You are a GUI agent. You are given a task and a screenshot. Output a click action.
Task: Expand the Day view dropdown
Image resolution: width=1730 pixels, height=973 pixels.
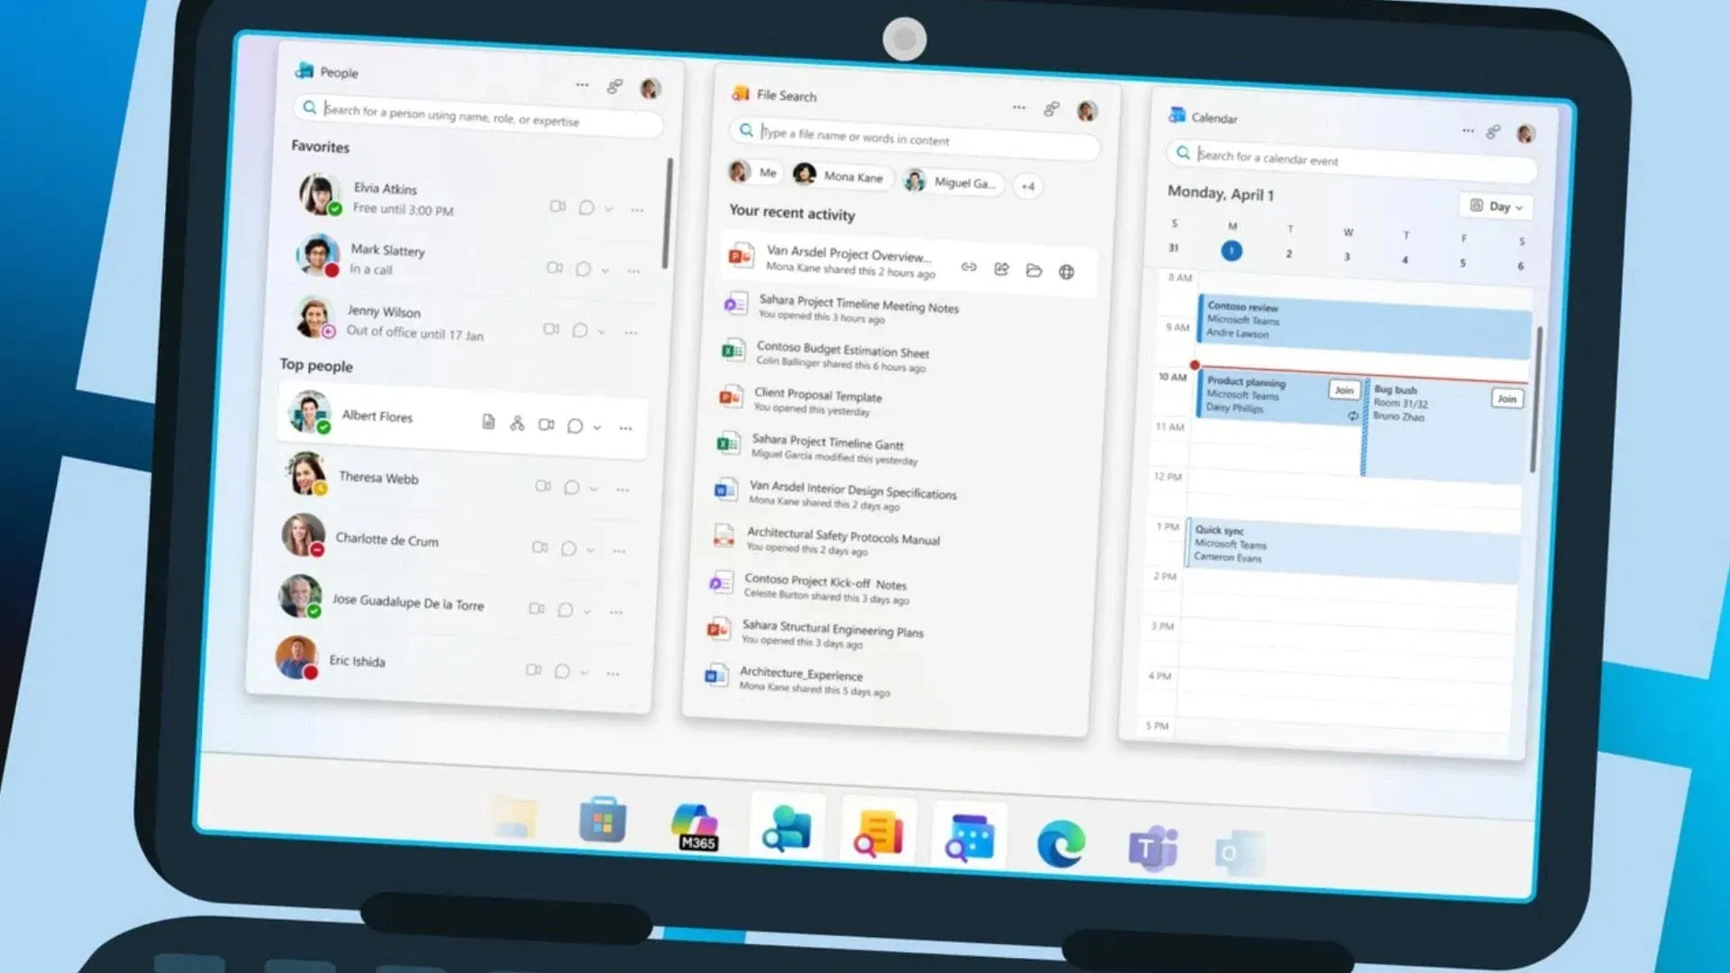tap(1496, 206)
